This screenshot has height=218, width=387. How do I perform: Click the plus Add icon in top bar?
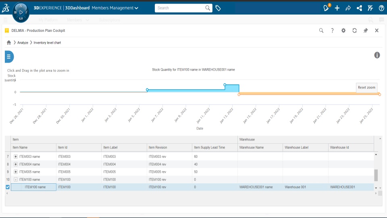point(337,8)
